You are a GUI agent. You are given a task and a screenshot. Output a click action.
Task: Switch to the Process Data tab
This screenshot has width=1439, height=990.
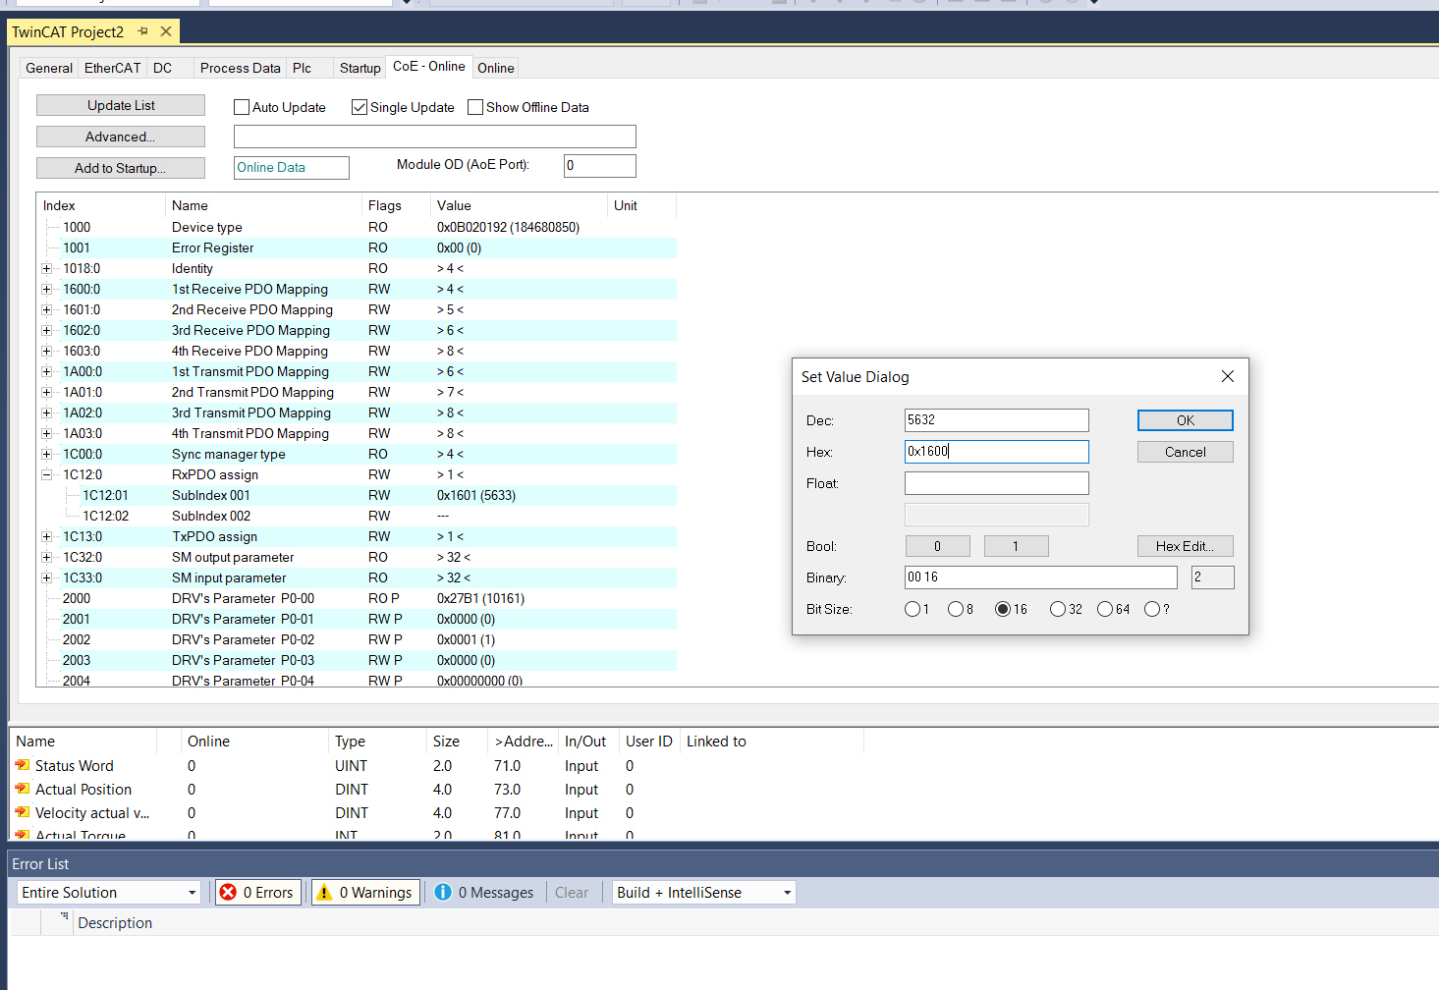[240, 68]
